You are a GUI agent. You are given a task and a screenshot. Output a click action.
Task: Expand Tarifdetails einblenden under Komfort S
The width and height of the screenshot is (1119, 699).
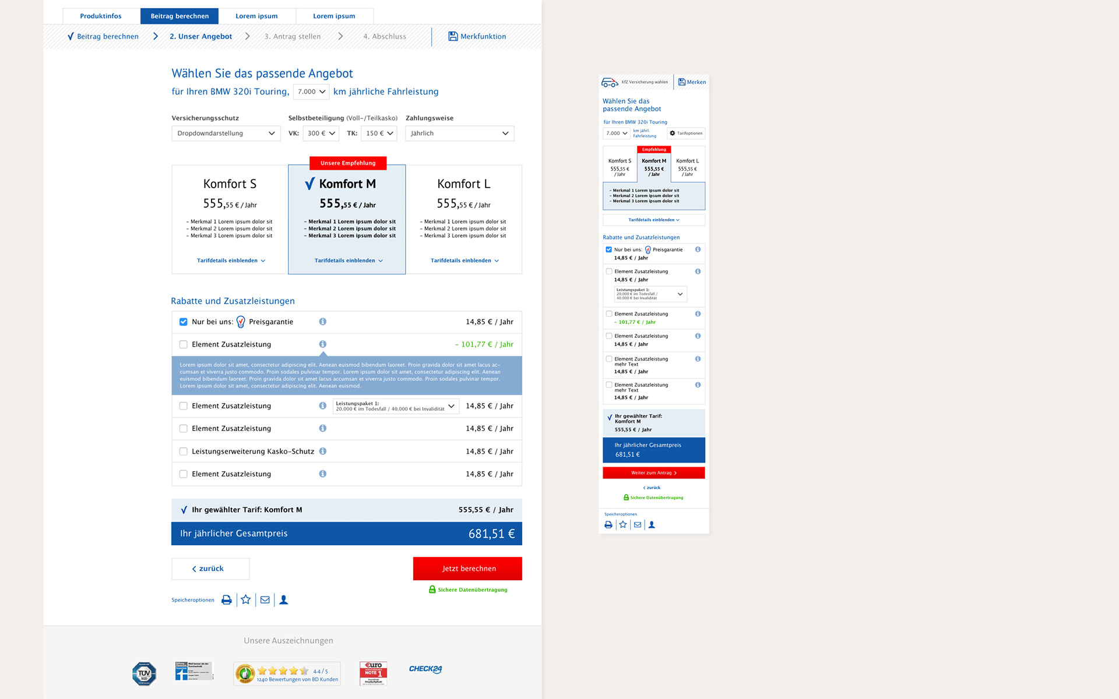coord(231,260)
